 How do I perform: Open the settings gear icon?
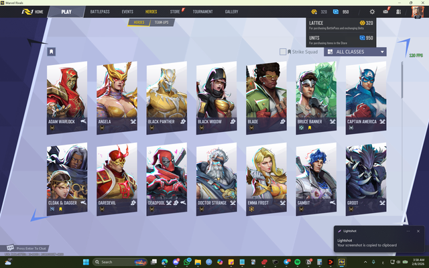tap(372, 12)
